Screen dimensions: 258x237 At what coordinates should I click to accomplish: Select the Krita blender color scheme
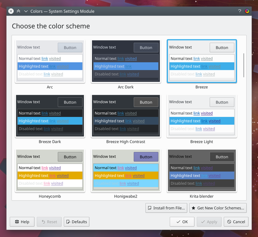(x=202, y=171)
